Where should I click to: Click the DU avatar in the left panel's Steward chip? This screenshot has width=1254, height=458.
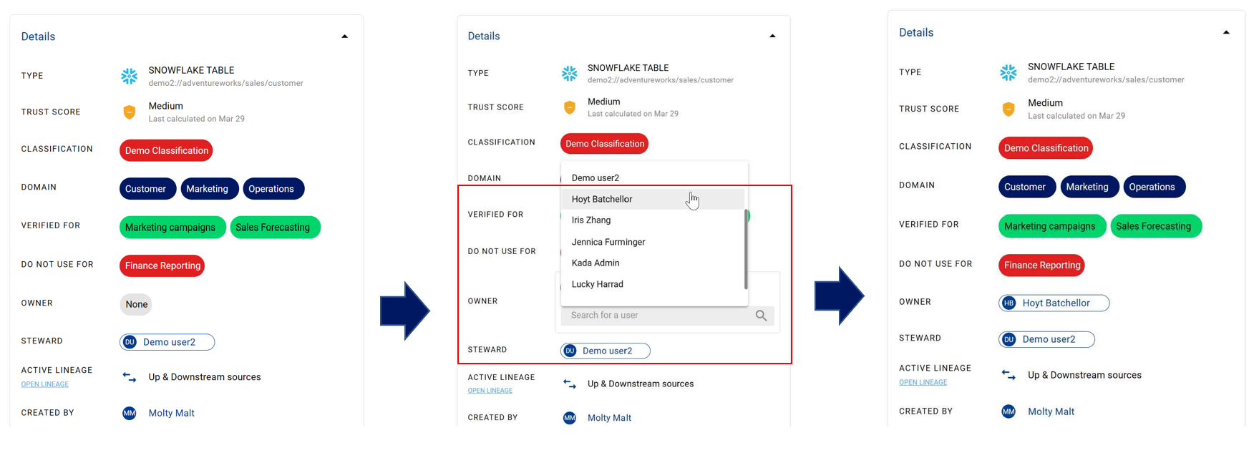130,342
